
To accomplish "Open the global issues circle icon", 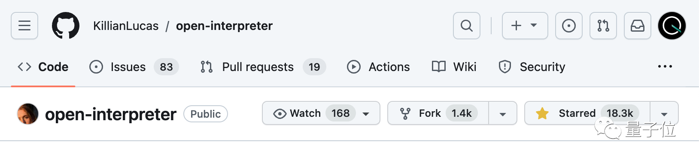I will click(569, 26).
